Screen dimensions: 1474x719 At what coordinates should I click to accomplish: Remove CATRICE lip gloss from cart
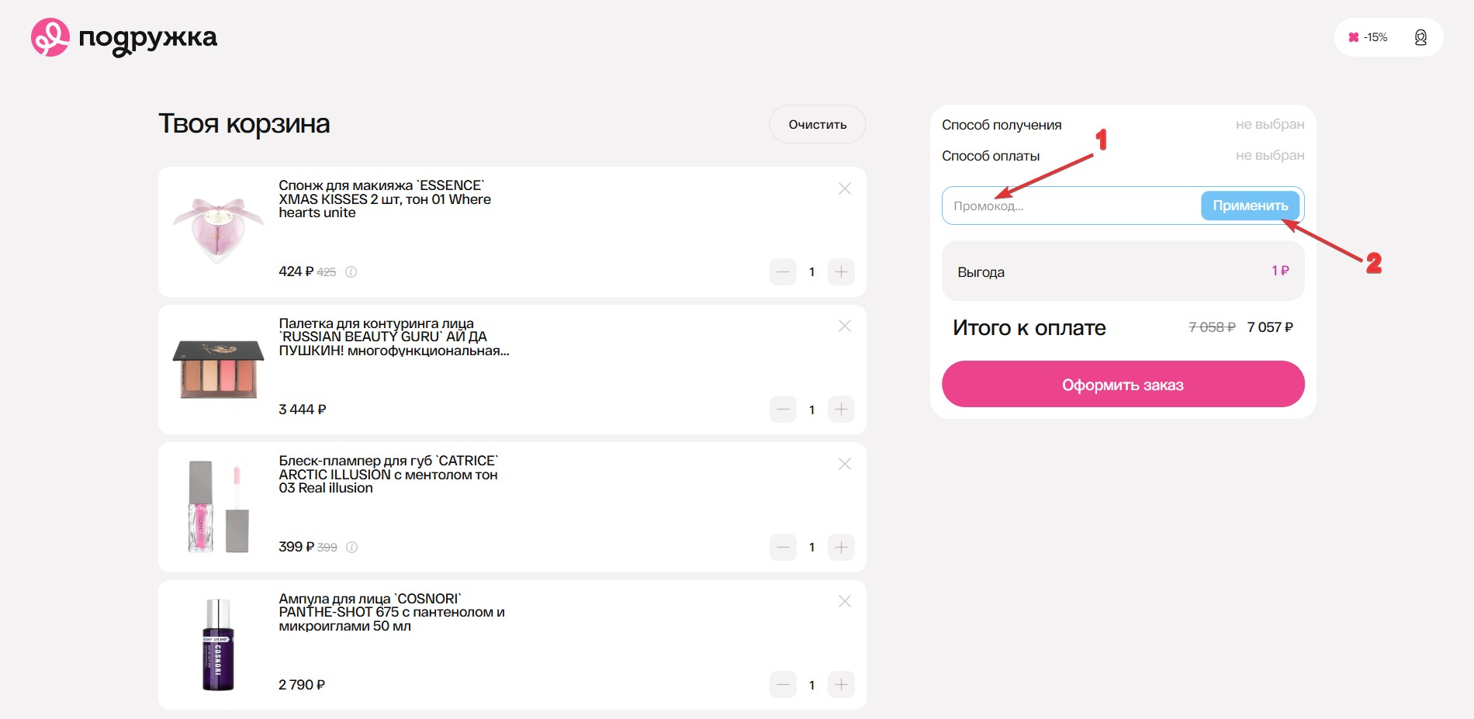pos(845,464)
